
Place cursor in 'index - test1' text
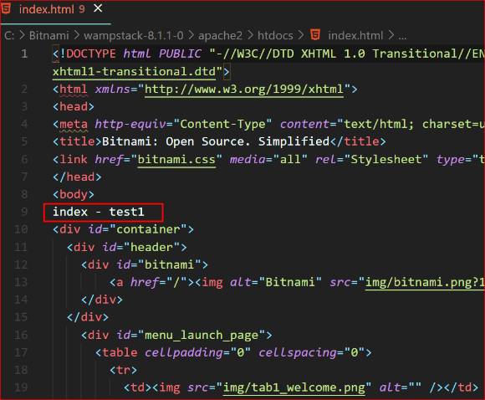[x=99, y=212]
